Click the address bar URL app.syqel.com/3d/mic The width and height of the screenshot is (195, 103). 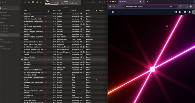click(x=134, y=7)
